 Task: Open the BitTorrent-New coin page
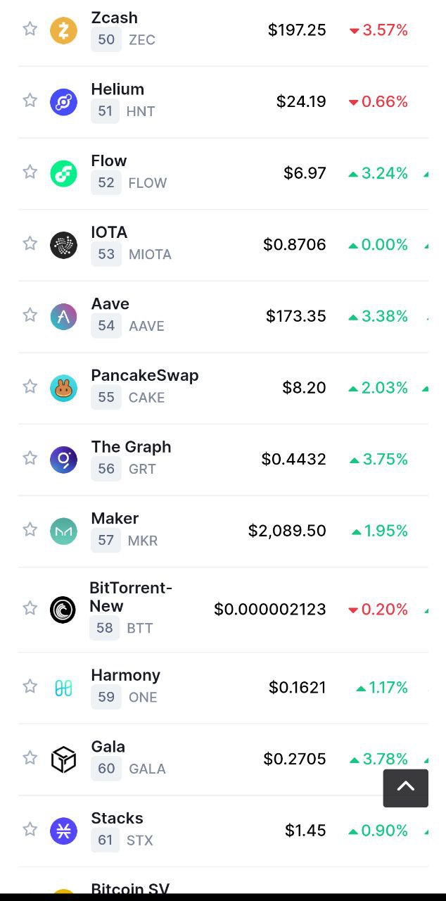130,597
